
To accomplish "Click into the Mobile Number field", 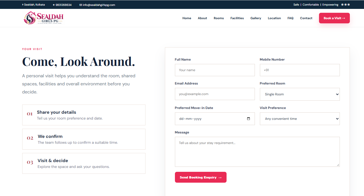I will click(300, 70).
